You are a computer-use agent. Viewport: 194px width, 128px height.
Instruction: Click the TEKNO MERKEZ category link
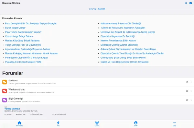click(x=12, y=109)
